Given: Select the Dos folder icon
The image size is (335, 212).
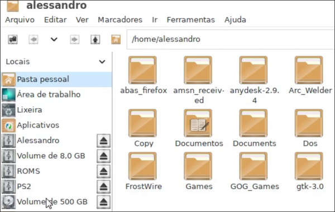Looking at the screenshot, I should point(309,123).
